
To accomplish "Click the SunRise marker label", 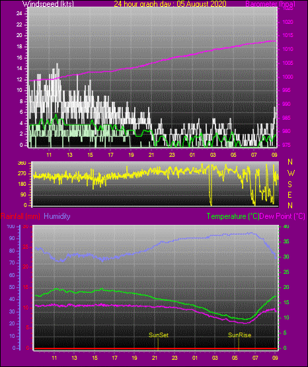I will coord(239,335).
